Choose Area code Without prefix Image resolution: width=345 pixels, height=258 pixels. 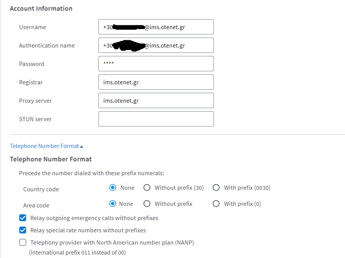pos(147,204)
